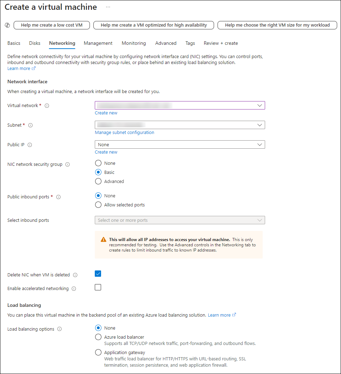341x374 pixels.
Task: Select Azure load balancer option
Action: click(98, 337)
